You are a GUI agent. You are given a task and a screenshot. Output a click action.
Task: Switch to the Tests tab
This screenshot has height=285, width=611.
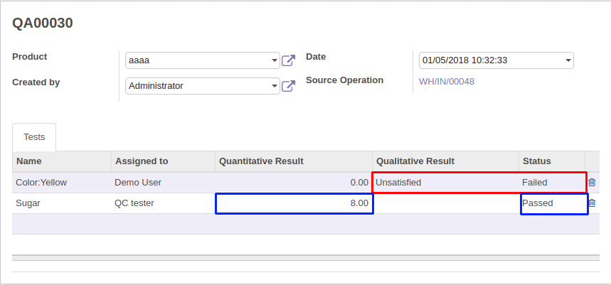pos(34,137)
